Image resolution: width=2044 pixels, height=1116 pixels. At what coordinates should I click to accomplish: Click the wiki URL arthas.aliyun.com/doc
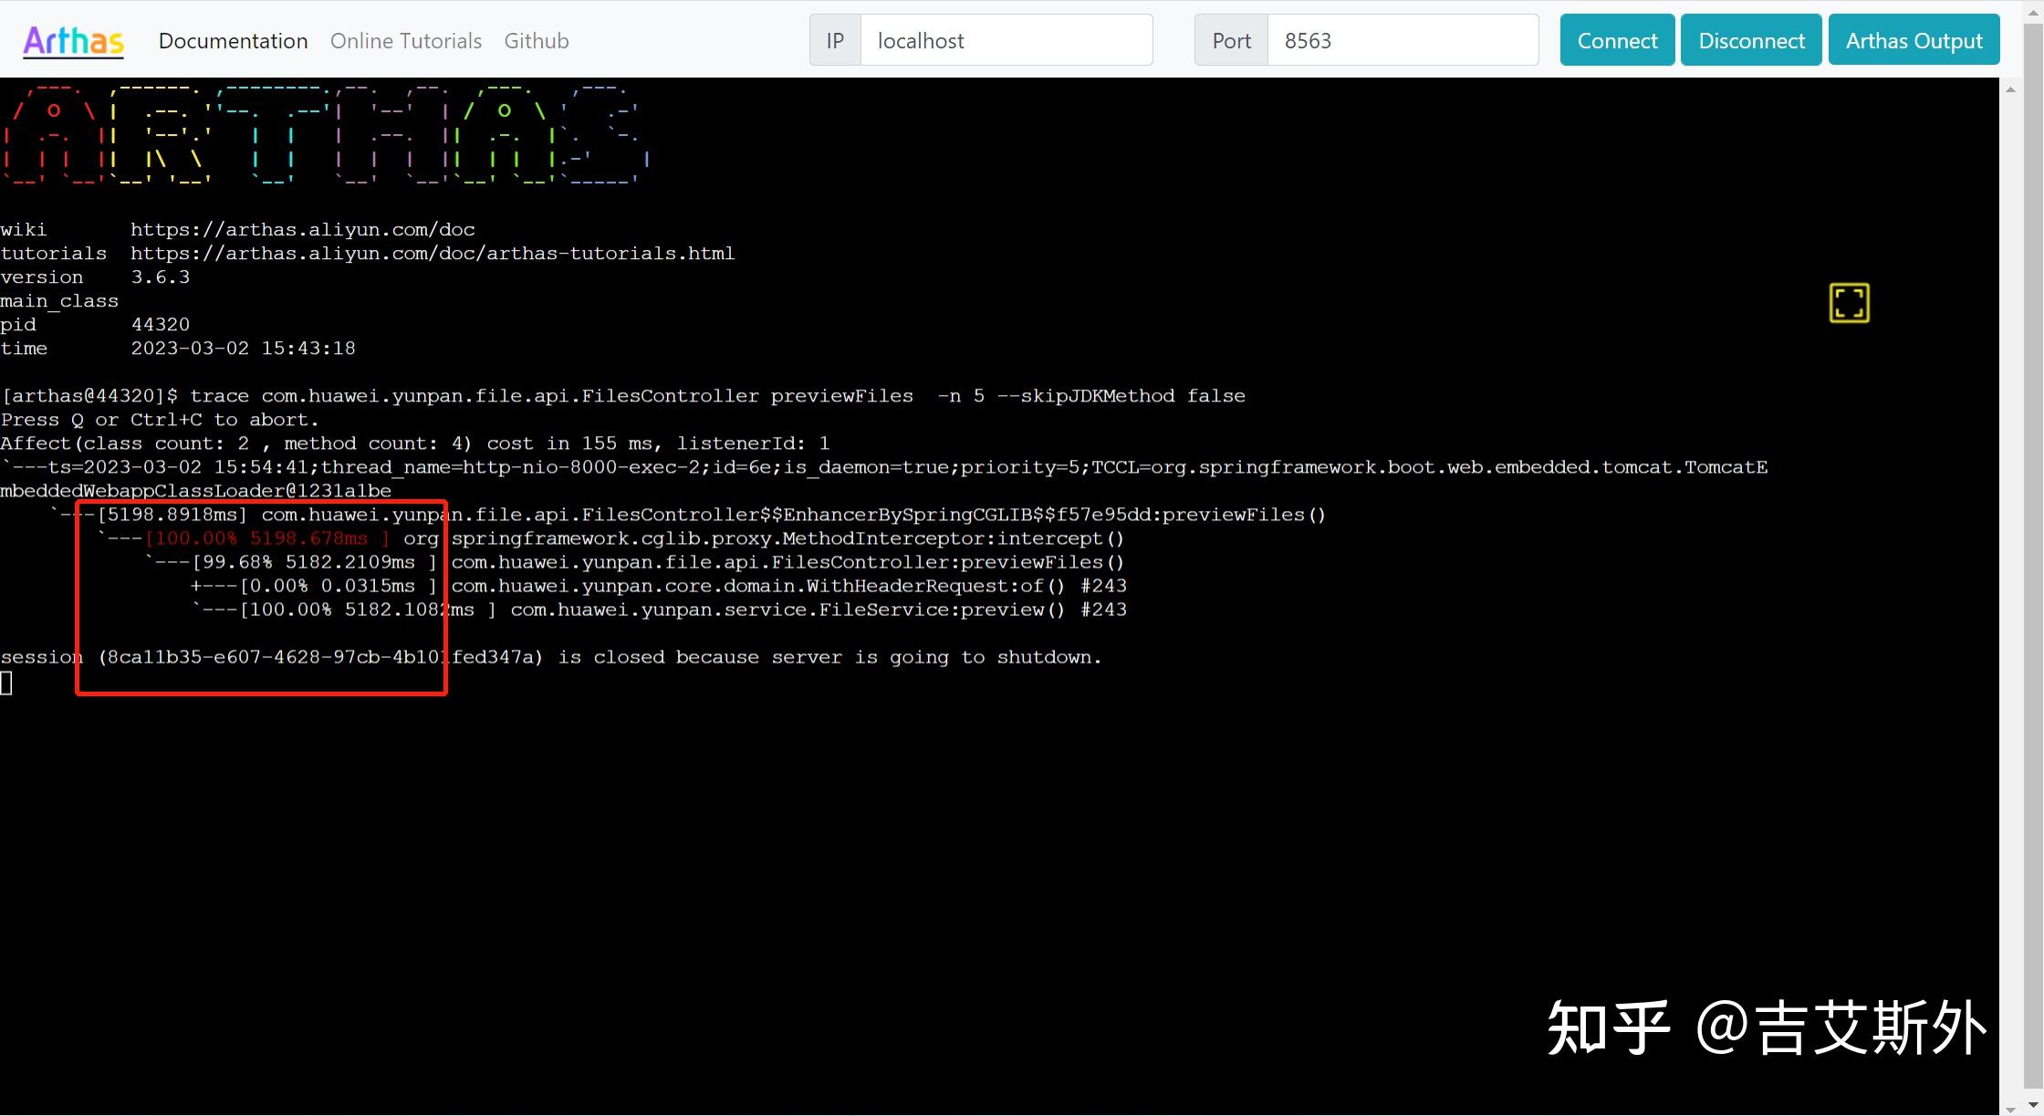pyautogui.click(x=302, y=230)
